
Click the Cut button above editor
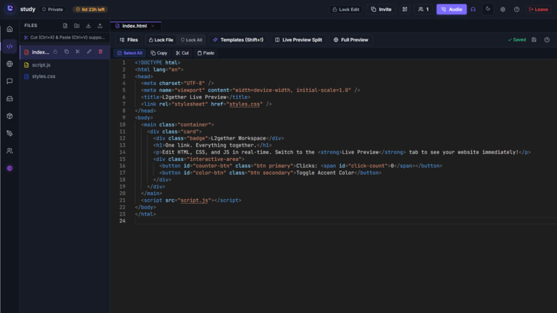click(182, 53)
